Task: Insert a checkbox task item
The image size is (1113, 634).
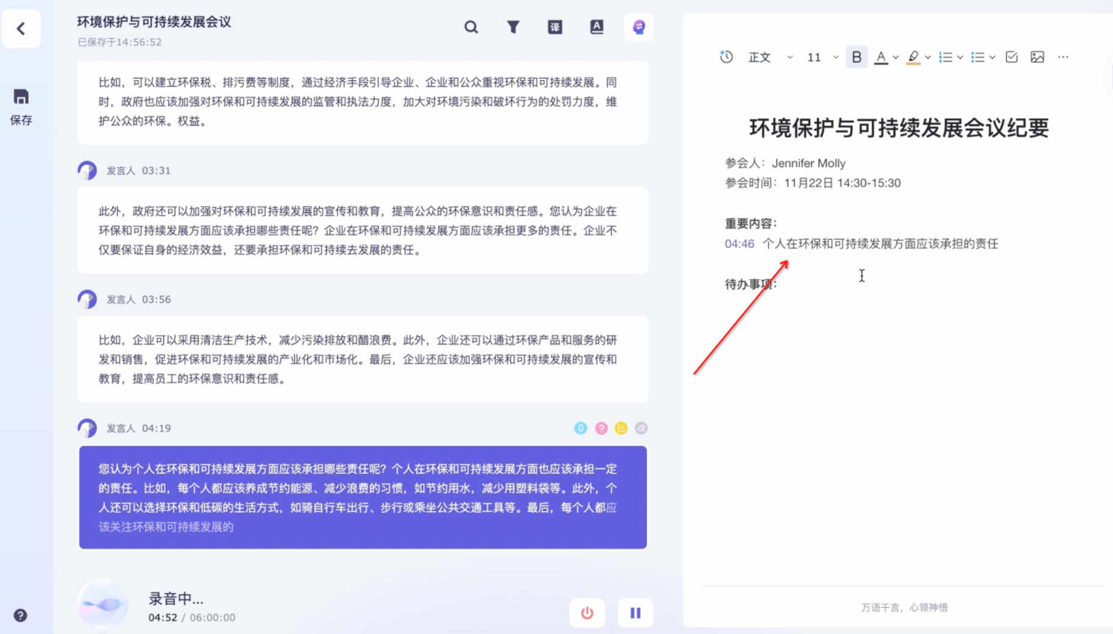Action: [x=1011, y=57]
